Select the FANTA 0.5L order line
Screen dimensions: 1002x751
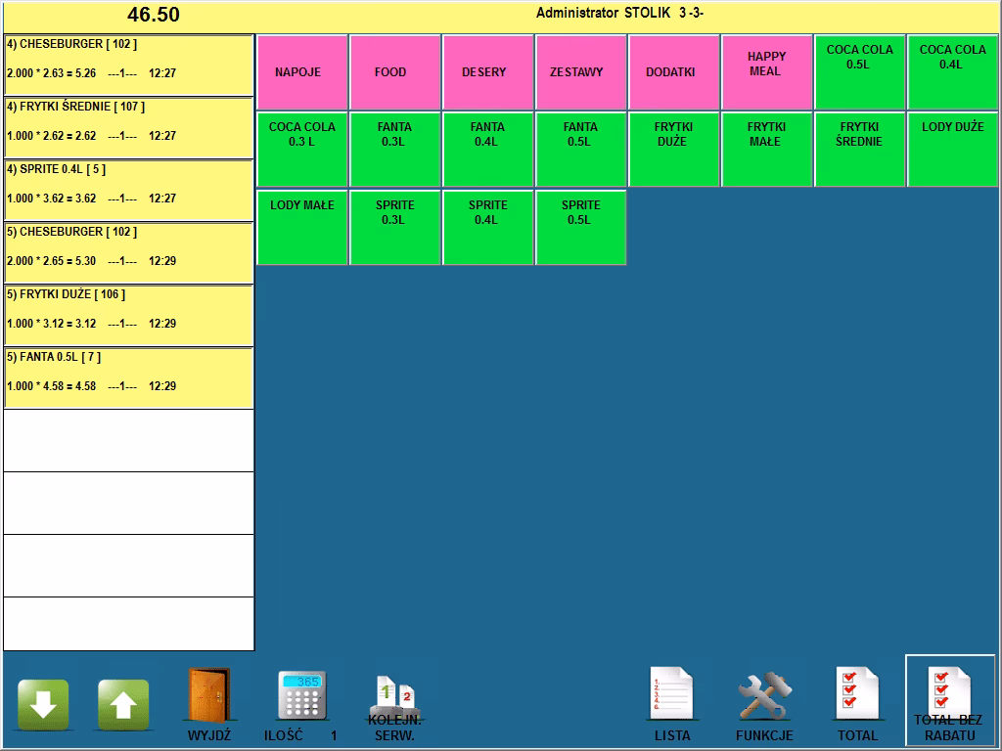click(128, 377)
